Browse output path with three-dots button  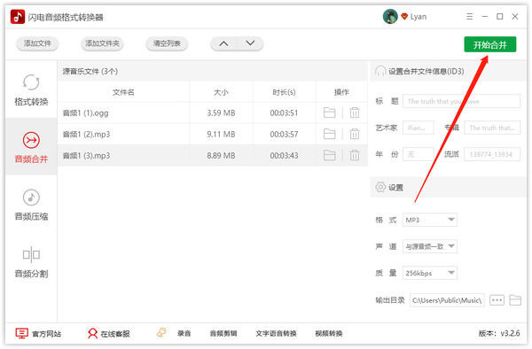[x=497, y=300]
